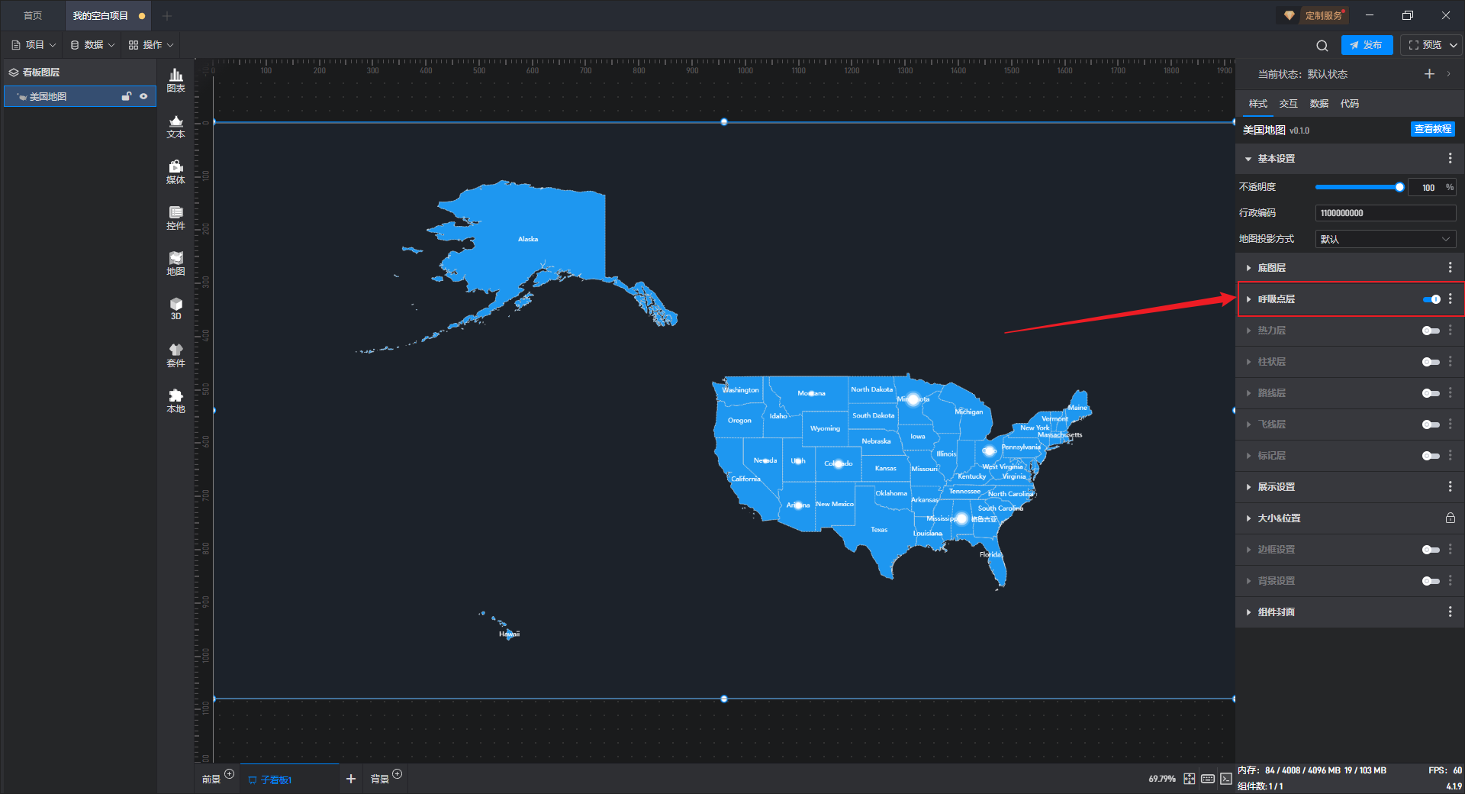This screenshot has height=794, width=1465.
Task: Open the 控件 controls components icon
Action: click(175, 218)
